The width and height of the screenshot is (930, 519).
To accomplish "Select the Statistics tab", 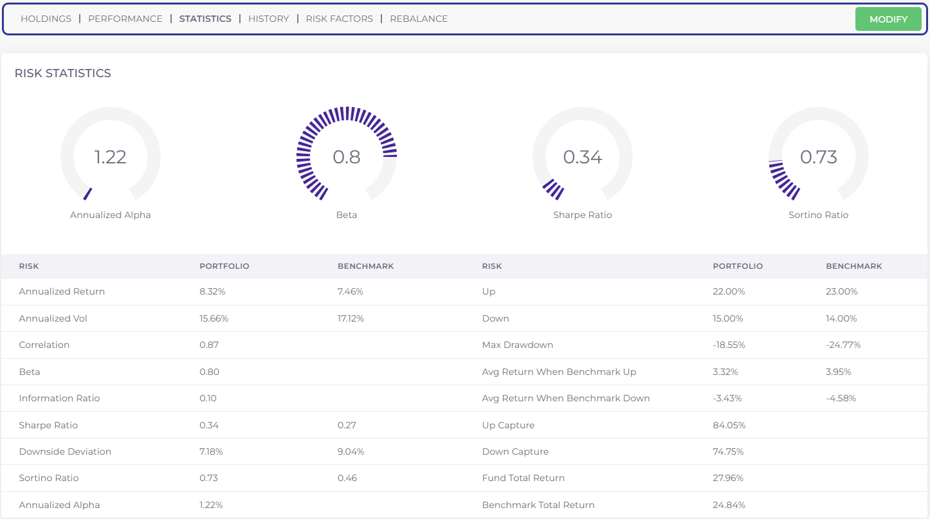I will (x=205, y=19).
